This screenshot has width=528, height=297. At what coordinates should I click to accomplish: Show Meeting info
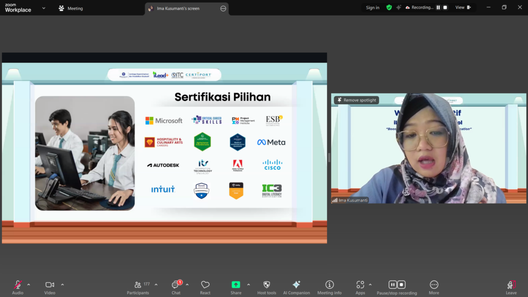(329, 288)
